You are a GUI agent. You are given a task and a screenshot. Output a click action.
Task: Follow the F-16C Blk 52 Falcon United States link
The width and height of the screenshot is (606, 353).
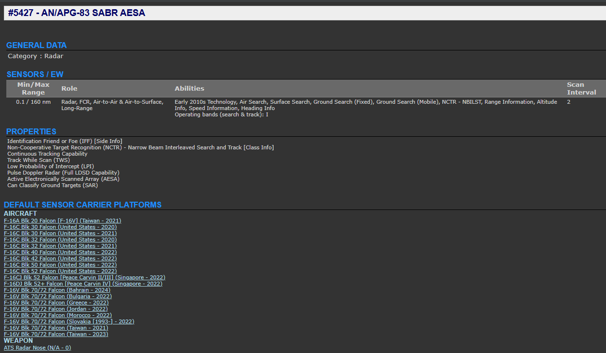point(60,271)
